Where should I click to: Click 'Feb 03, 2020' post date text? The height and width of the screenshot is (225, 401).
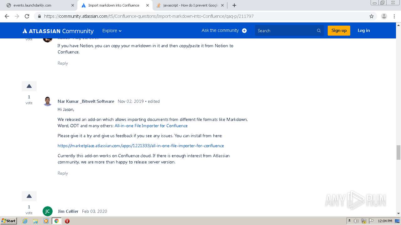coord(95,211)
